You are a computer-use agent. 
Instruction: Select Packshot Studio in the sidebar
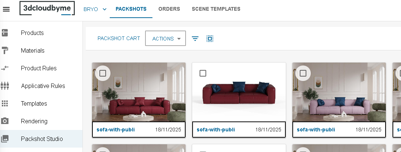pos(42,139)
